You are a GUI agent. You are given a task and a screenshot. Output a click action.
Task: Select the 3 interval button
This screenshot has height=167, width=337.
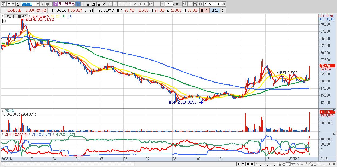click(120, 4)
